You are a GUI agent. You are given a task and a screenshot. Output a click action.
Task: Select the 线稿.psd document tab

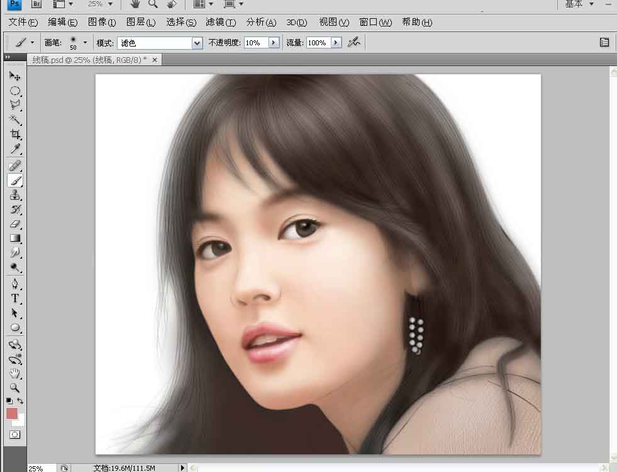[89, 60]
